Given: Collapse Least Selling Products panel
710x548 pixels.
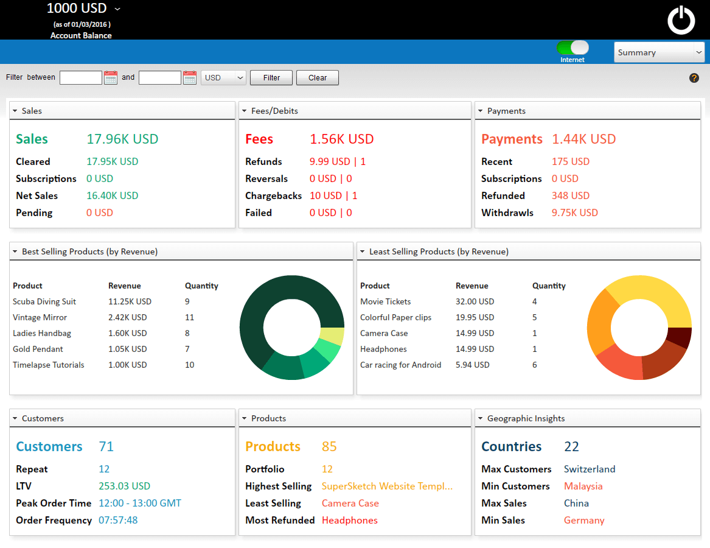Looking at the screenshot, I should pos(363,252).
